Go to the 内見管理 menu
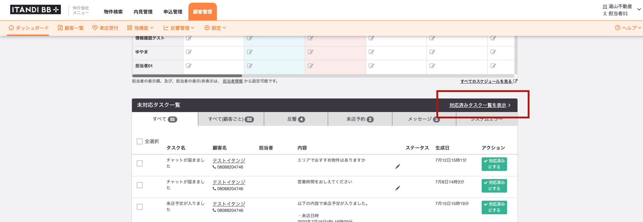 (x=143, y=12)
